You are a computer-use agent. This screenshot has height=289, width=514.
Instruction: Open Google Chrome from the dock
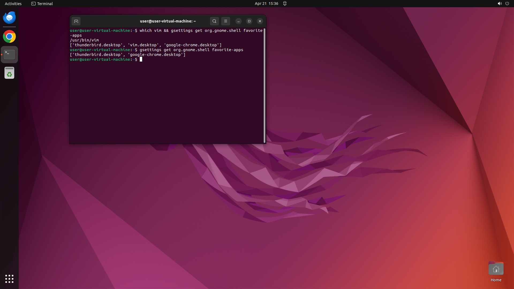tap(9, 36)
